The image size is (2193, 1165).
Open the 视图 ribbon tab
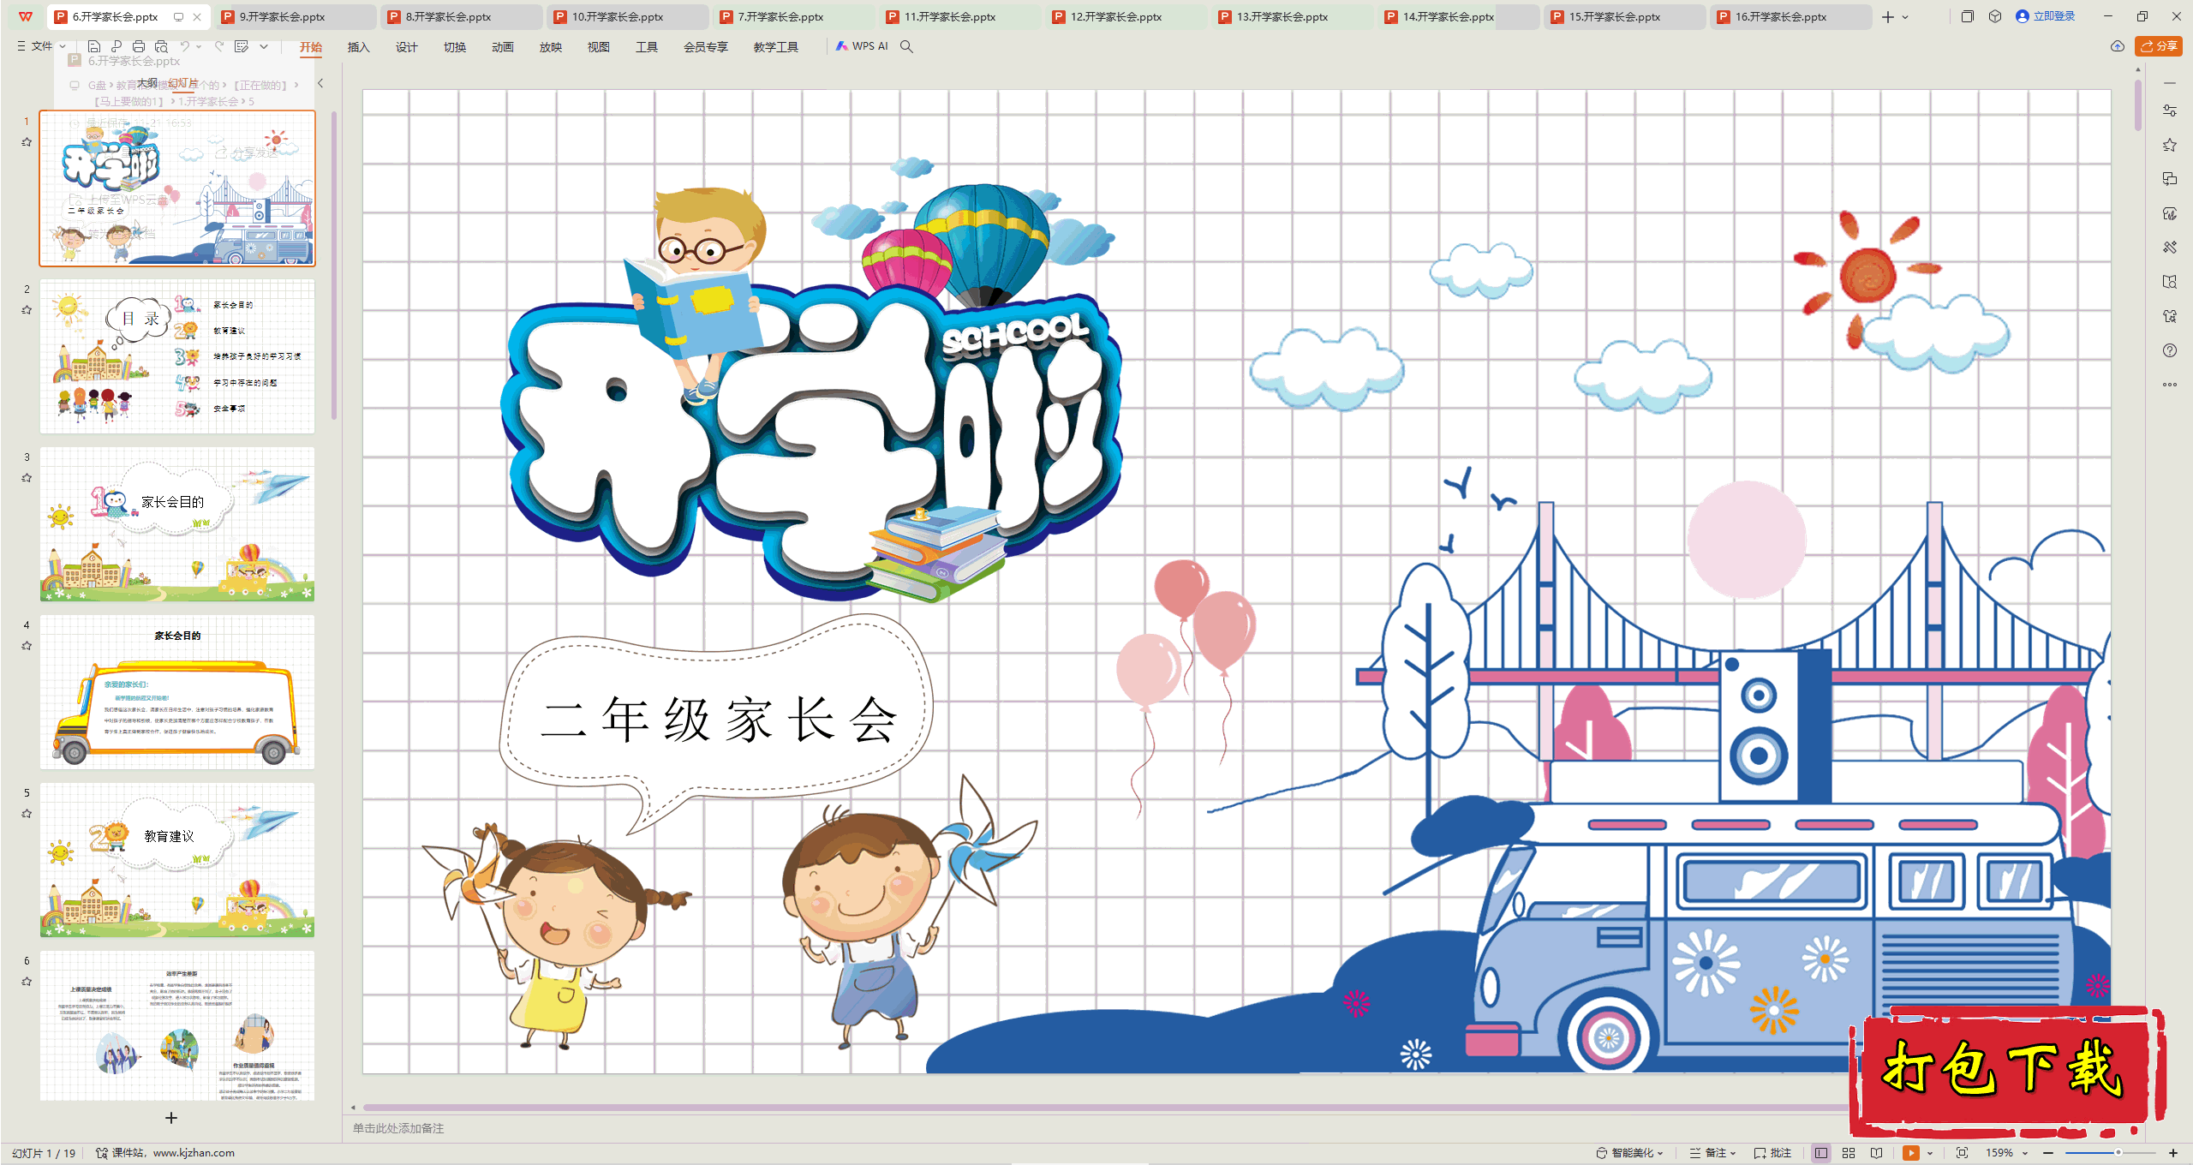tap(599, 47)
